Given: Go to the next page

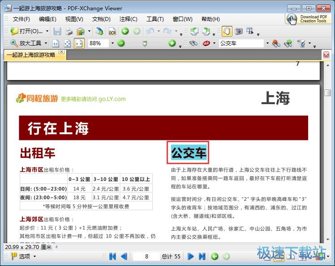Looking at the screenshot, I should 190,256.
